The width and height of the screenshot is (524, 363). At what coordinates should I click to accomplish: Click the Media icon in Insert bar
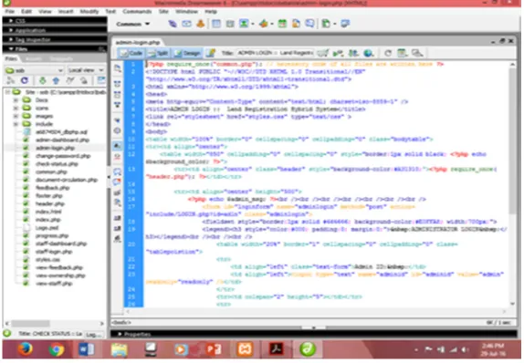[264, 24]
